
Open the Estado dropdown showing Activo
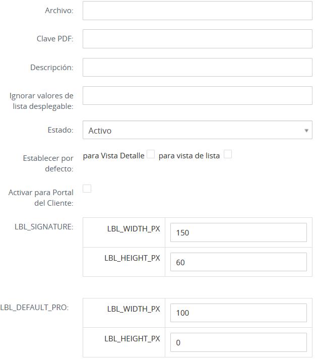197,130
